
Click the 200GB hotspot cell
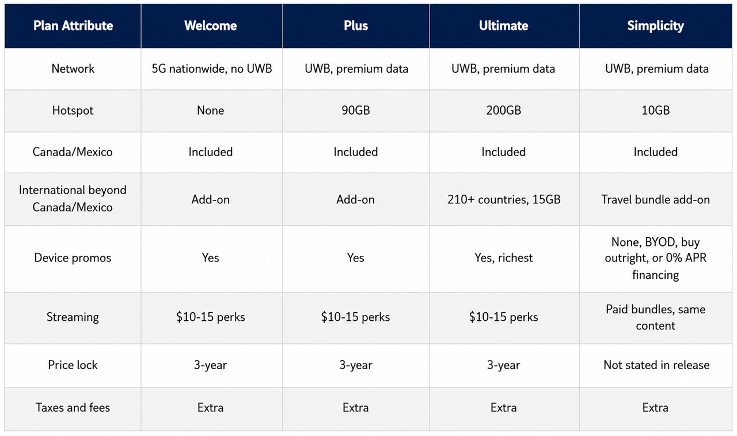(x=504, y=111)
